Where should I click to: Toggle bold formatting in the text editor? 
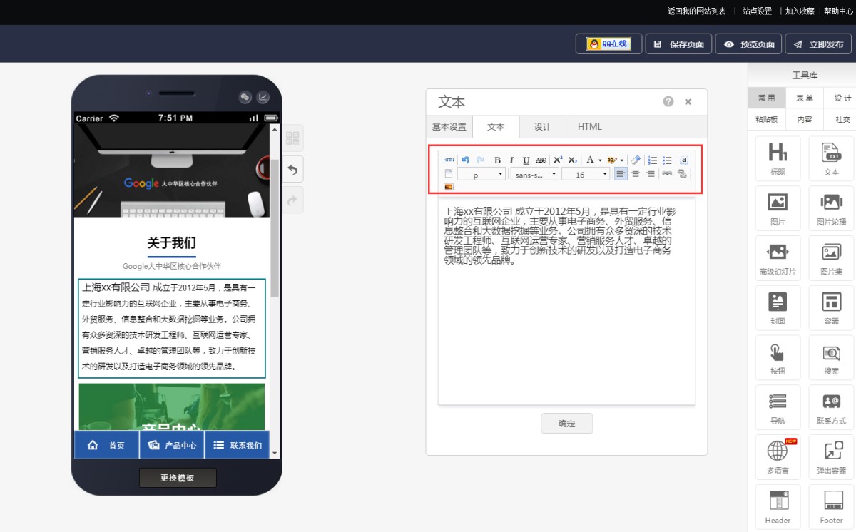pyautogui.click(x=497, y=160)
